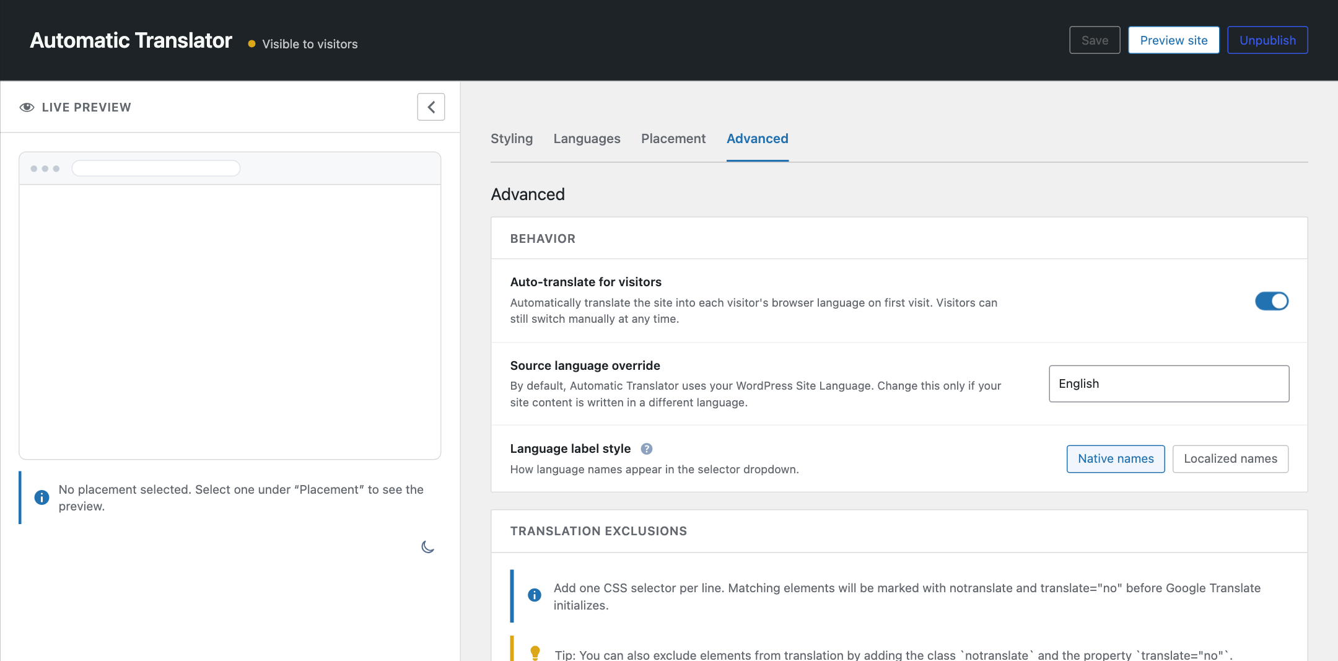This screenshot has width=1338, height=661.
Task: Click info icon in CSS selector notice
Action: click(x=535, y=595)
